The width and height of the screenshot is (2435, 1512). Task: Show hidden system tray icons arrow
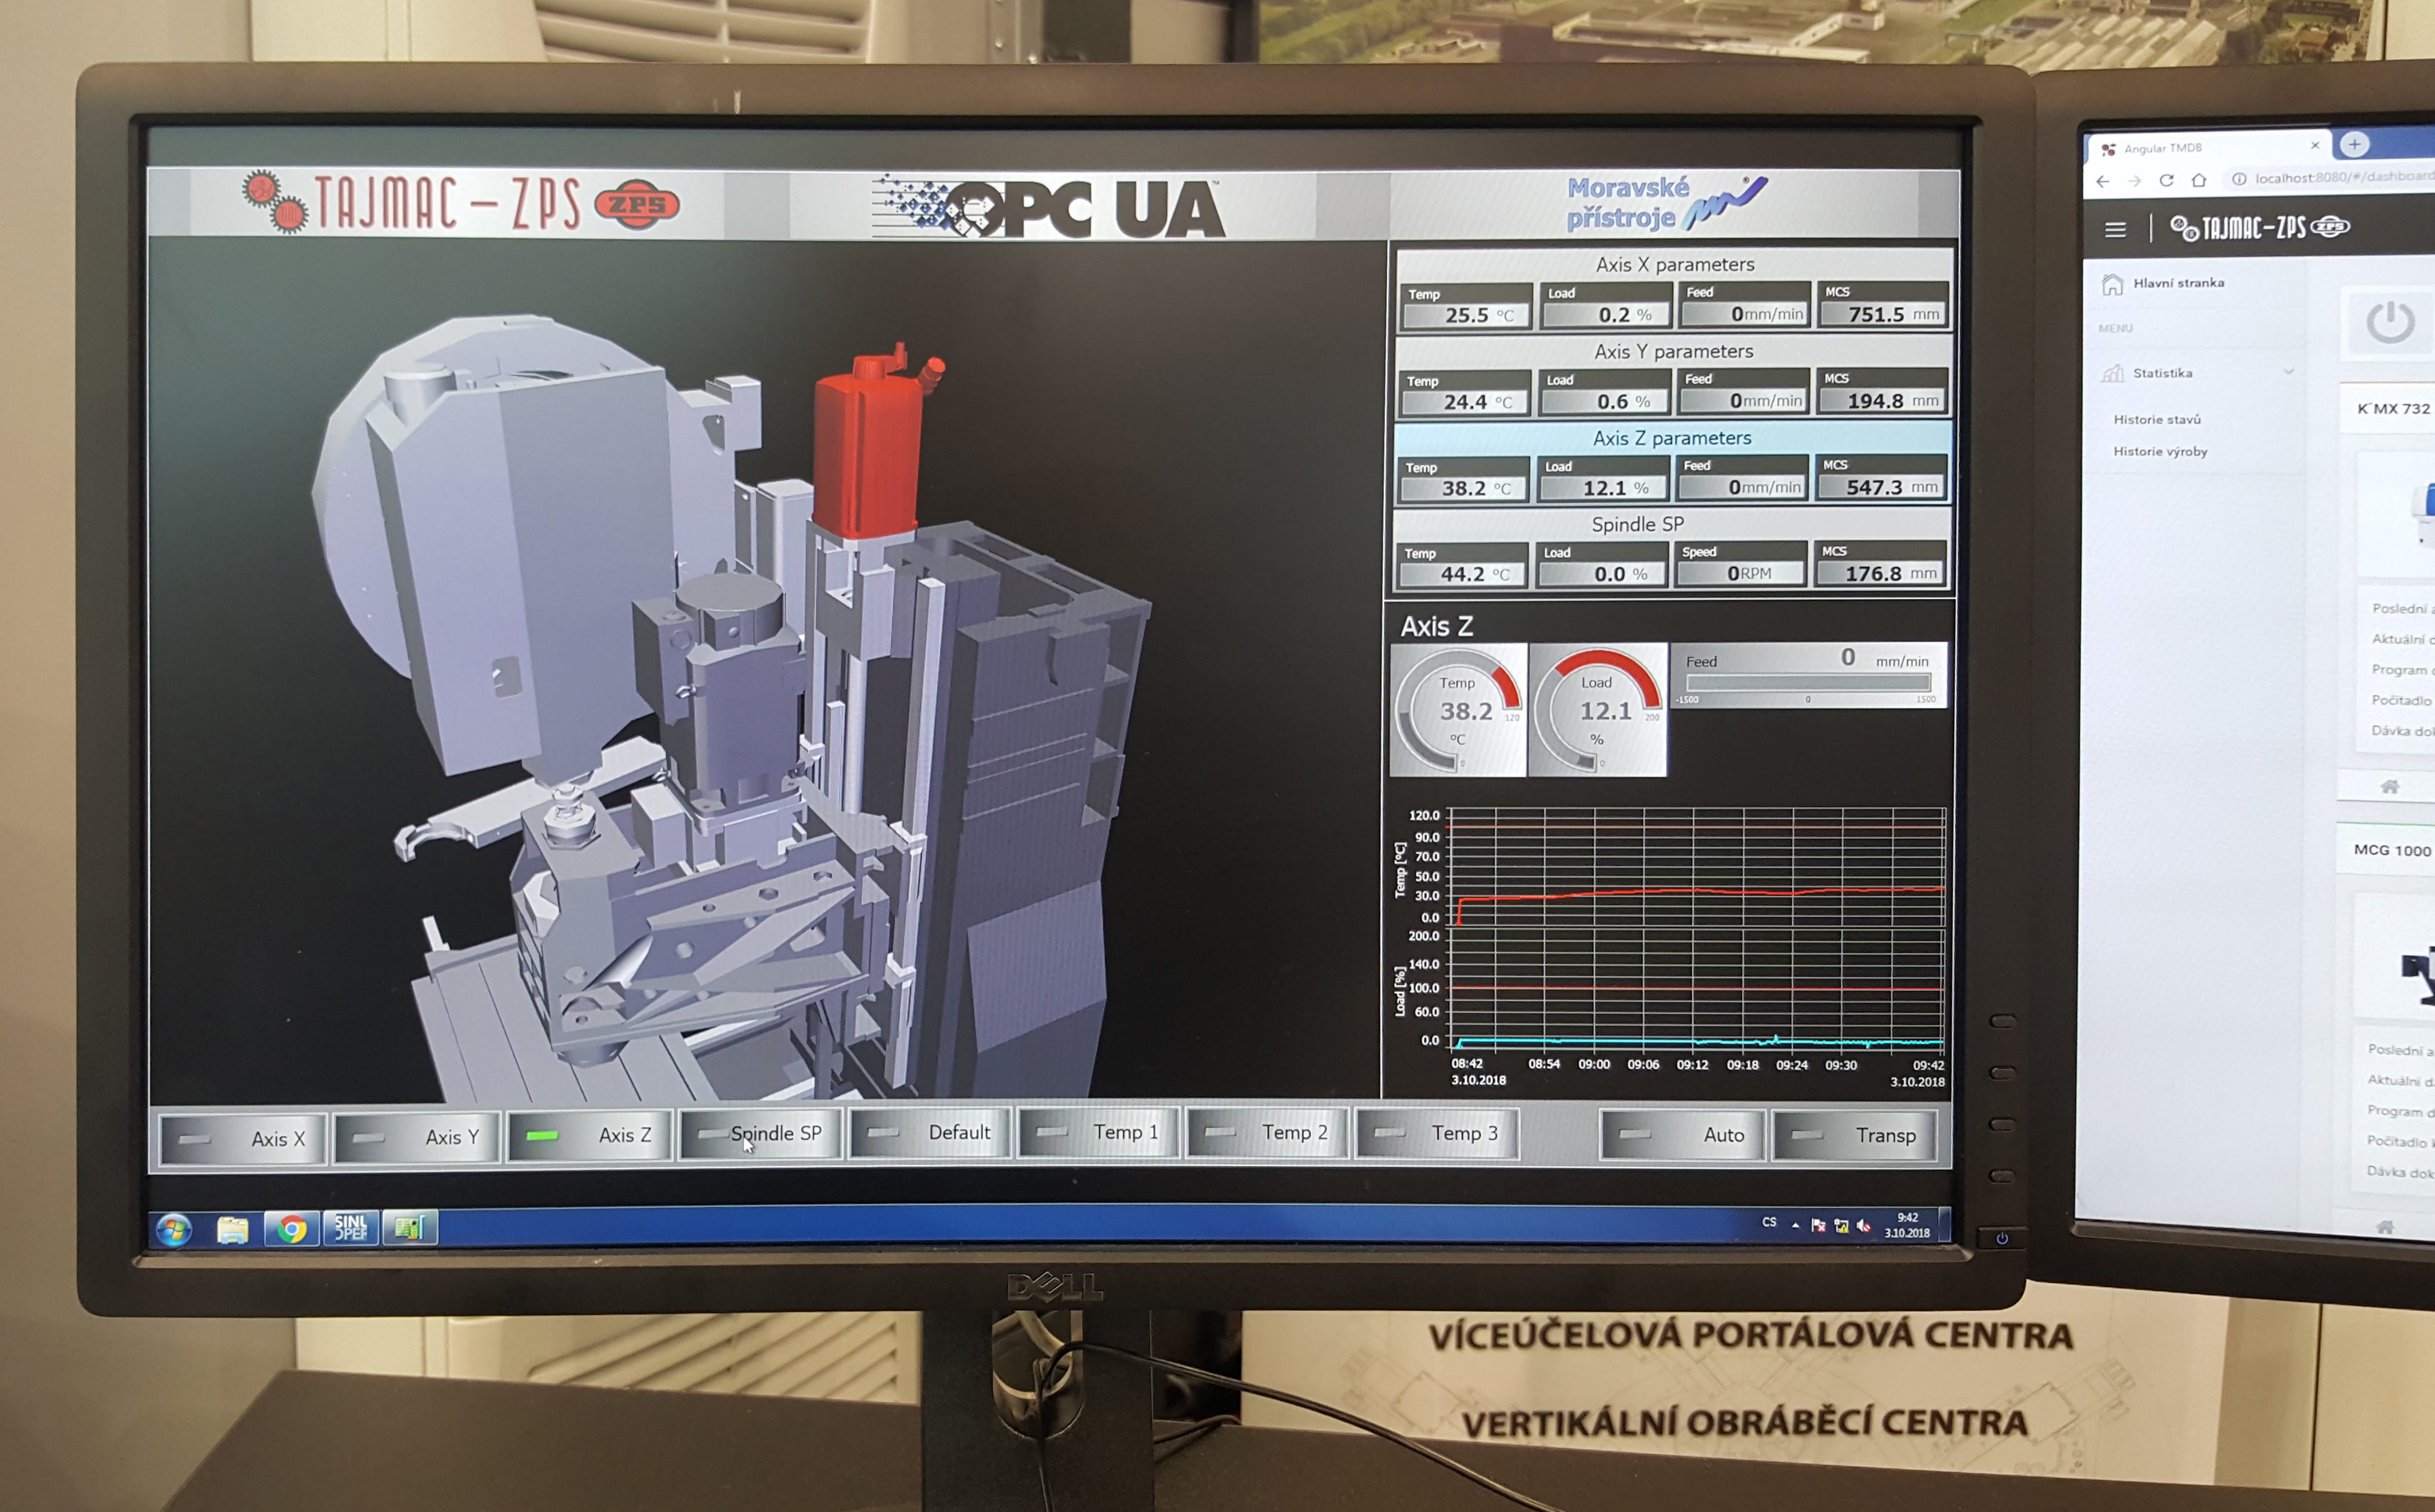tap(1796, 1224)
